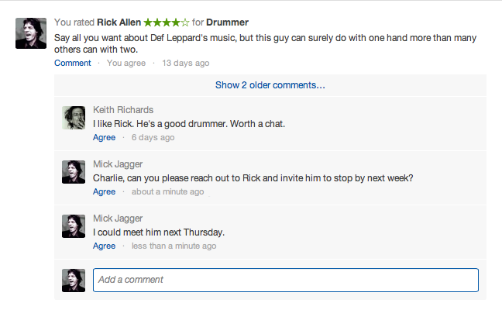The height and width of the screenshot is (320, 502).
Task: Click avatar beside the 'Charlie, can you' comment
Action: point(74,172)
